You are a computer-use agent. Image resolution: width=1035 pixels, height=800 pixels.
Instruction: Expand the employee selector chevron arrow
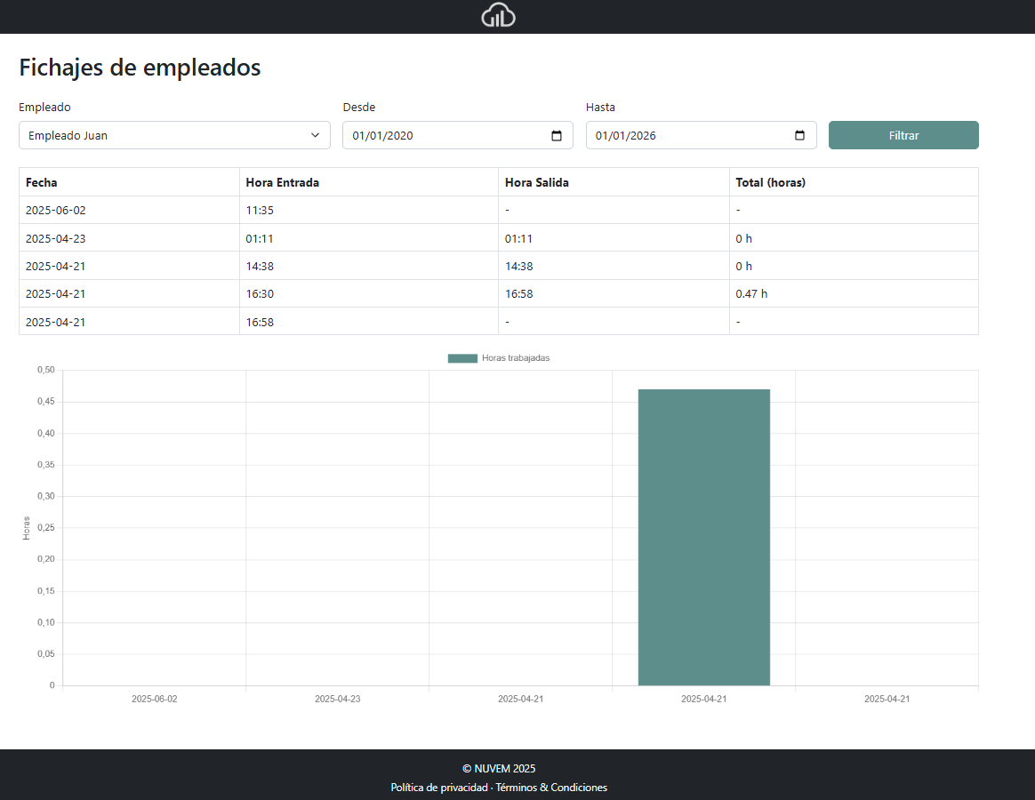pos(315,135)
